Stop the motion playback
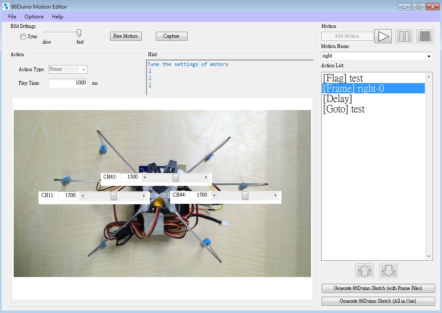The height and width of the screenshot is (313, 442). click(425, 36)
